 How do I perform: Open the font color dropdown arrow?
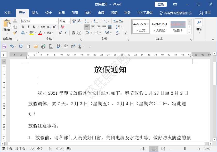coord(44,32)
